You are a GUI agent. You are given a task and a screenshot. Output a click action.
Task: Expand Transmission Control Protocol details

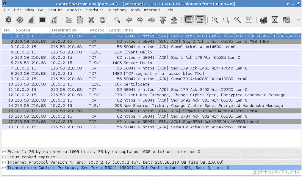(x=4, y=168)
